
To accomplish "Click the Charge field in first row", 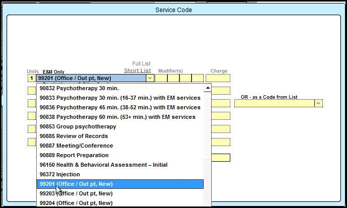I will pos(218,78).
